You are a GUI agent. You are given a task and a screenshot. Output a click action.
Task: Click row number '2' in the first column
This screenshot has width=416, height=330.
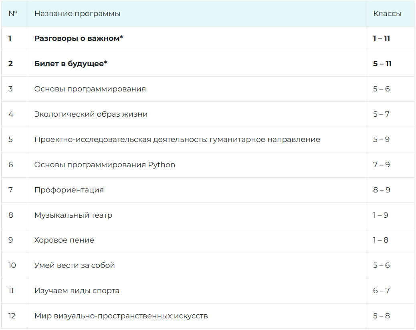[x=10, y=63]
